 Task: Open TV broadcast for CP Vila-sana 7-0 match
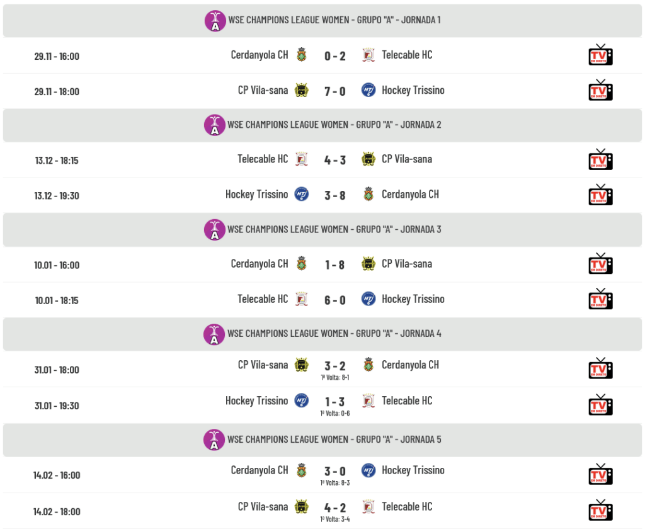tap(600, 91)
